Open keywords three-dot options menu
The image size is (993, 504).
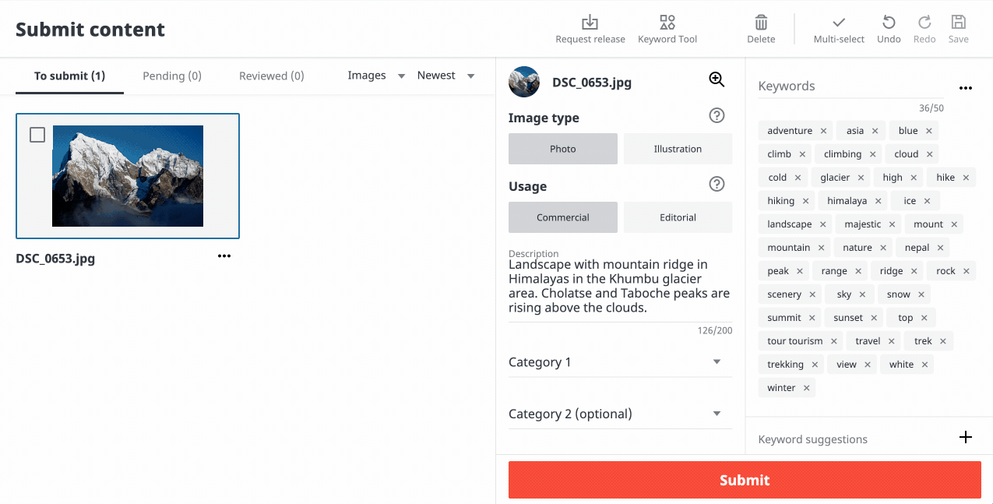[x=965, y=88]
